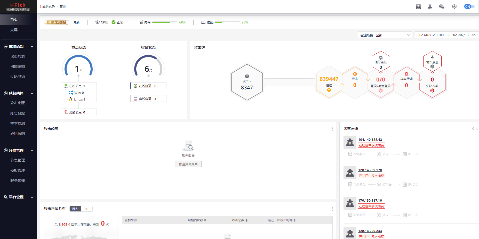Click the 在线蜜罐 icon
479x239 pixels.
[x=135, y=86]
